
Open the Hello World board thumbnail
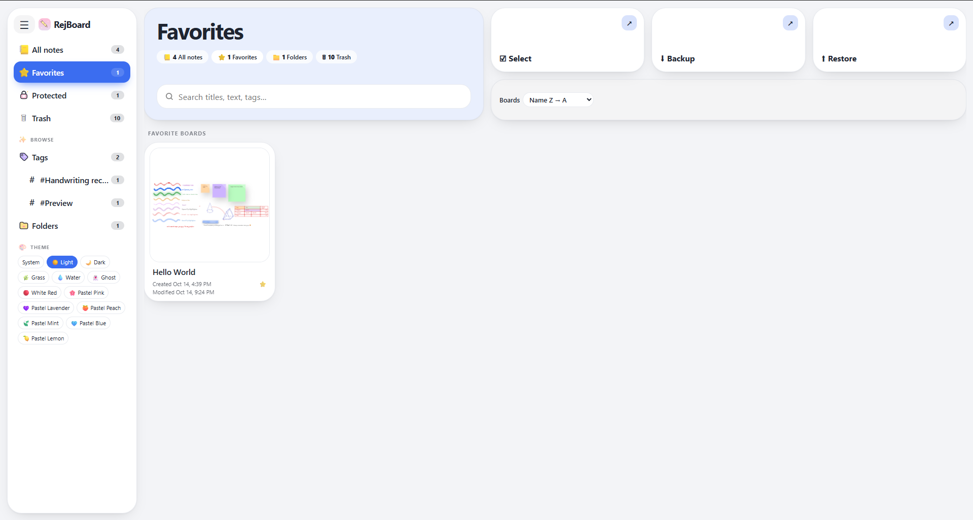[x=209, y=205]
